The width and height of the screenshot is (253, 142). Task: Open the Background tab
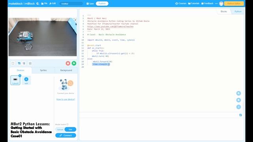pos(66,70)
